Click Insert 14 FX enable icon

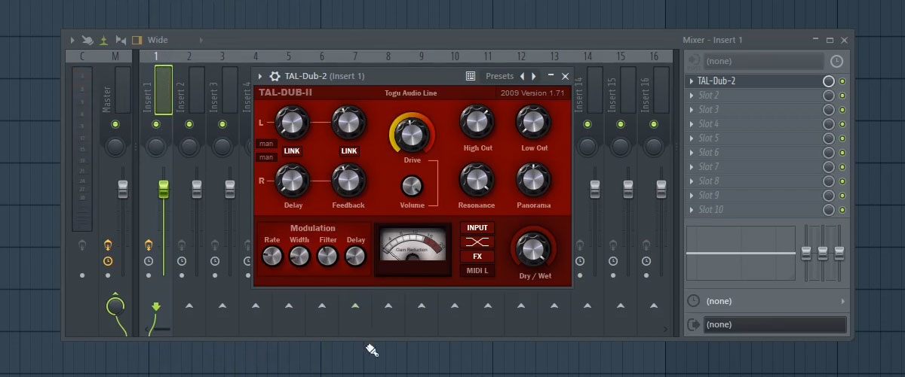pos(580,244)
